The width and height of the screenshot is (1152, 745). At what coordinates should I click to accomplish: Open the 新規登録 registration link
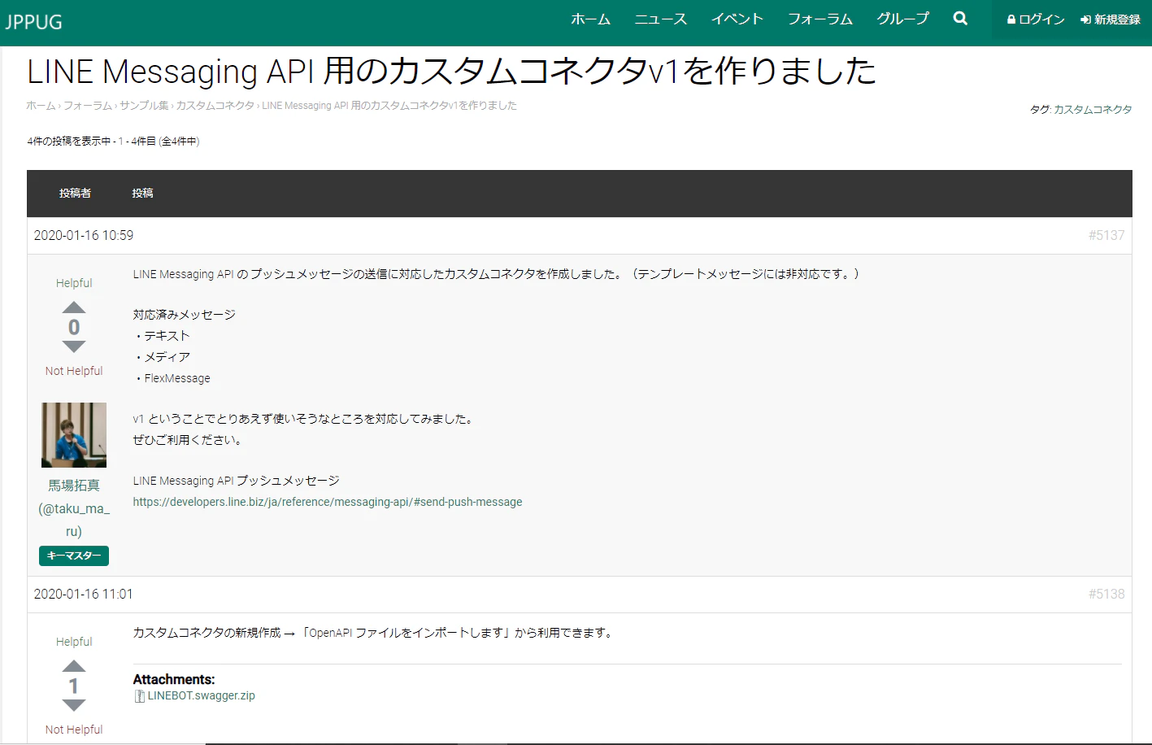[1111, 20]
